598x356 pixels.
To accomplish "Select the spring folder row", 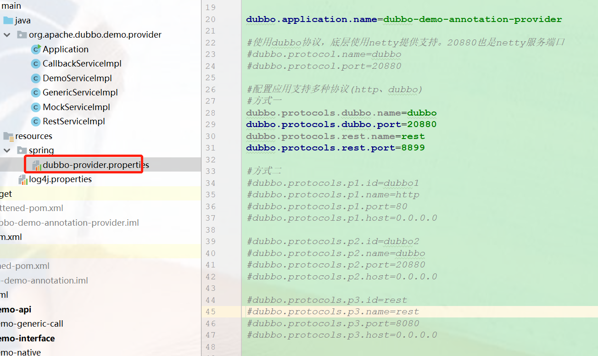I will pyautogui.click(x=101, y=150).
